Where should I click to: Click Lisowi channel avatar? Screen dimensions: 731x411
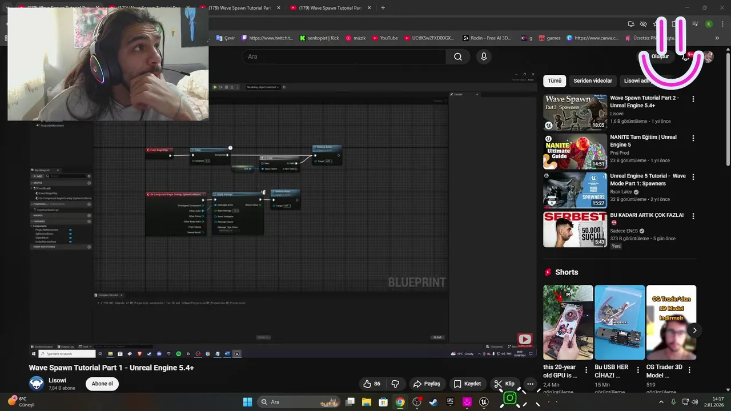tap(37, 383)
